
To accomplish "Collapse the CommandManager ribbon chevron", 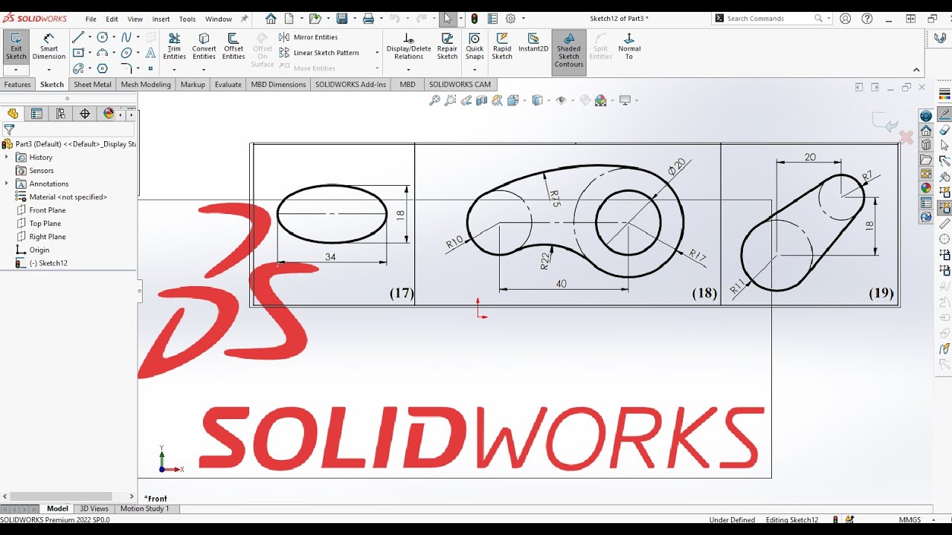I will pyautogui.click(x=917, y=70).
